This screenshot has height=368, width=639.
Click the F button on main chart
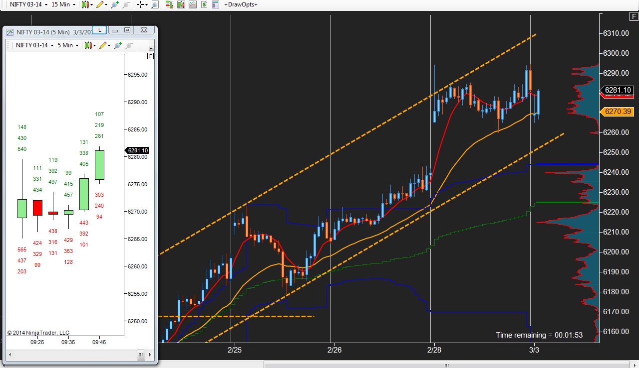[x=634, y=16]
